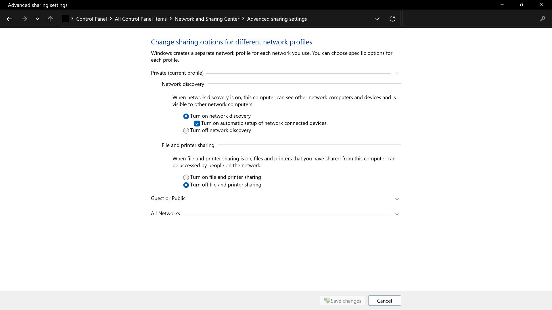Viewport: 552px width, 310px height.
Task: Click the Network discovery heading
Action: [183, 84]
